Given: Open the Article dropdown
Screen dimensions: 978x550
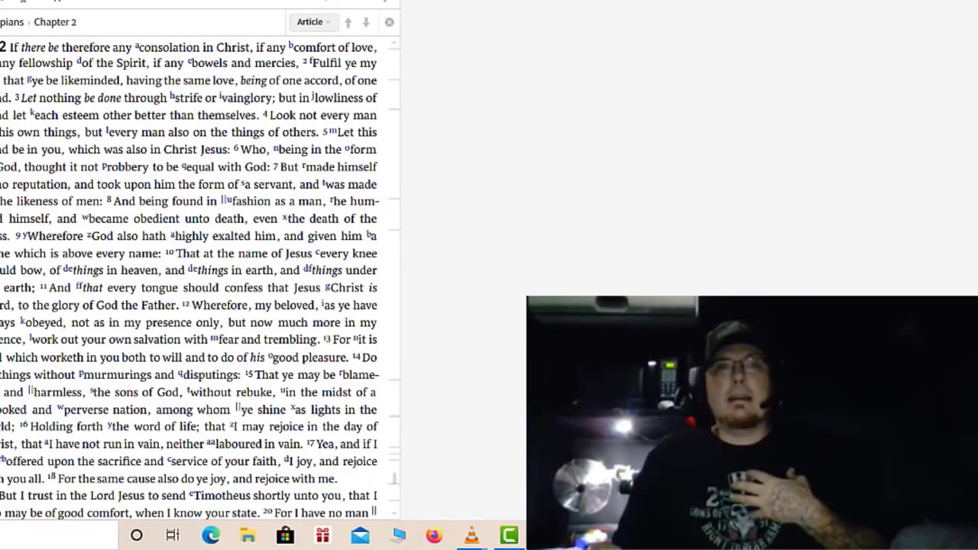Looking at the screenshot, I should pyautogui.click(x=313, y=22).
